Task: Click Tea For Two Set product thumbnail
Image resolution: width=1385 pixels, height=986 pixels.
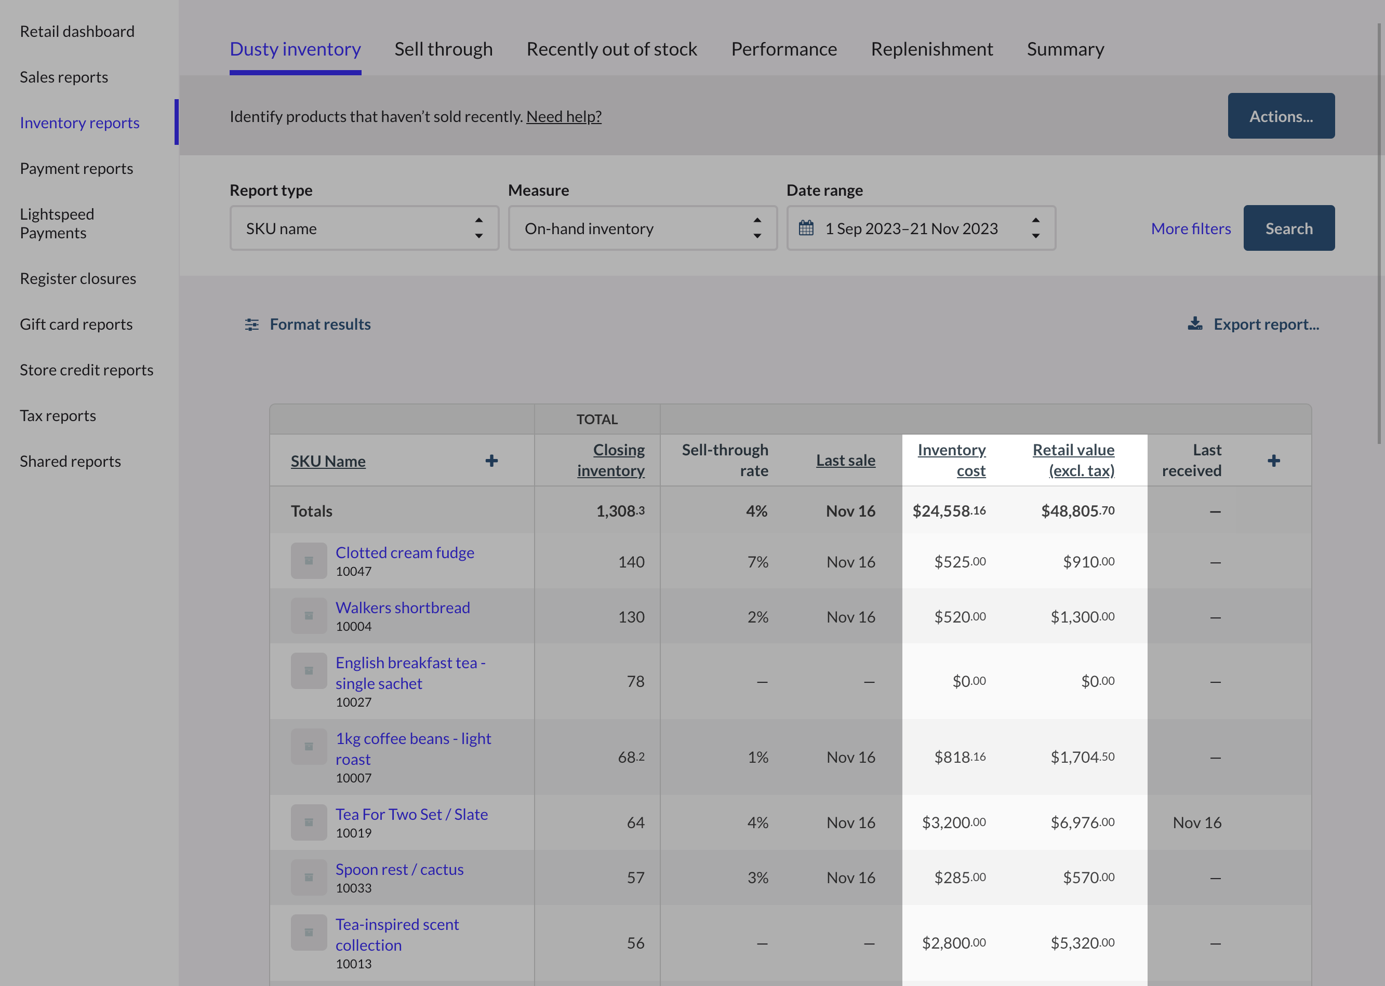Action: tap(309, 822)
